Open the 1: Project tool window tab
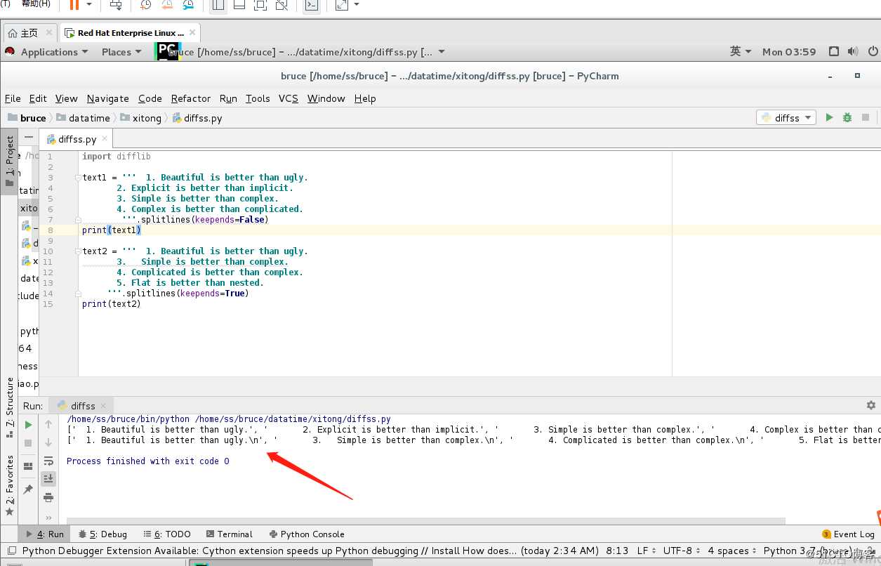 pos(9,162)
